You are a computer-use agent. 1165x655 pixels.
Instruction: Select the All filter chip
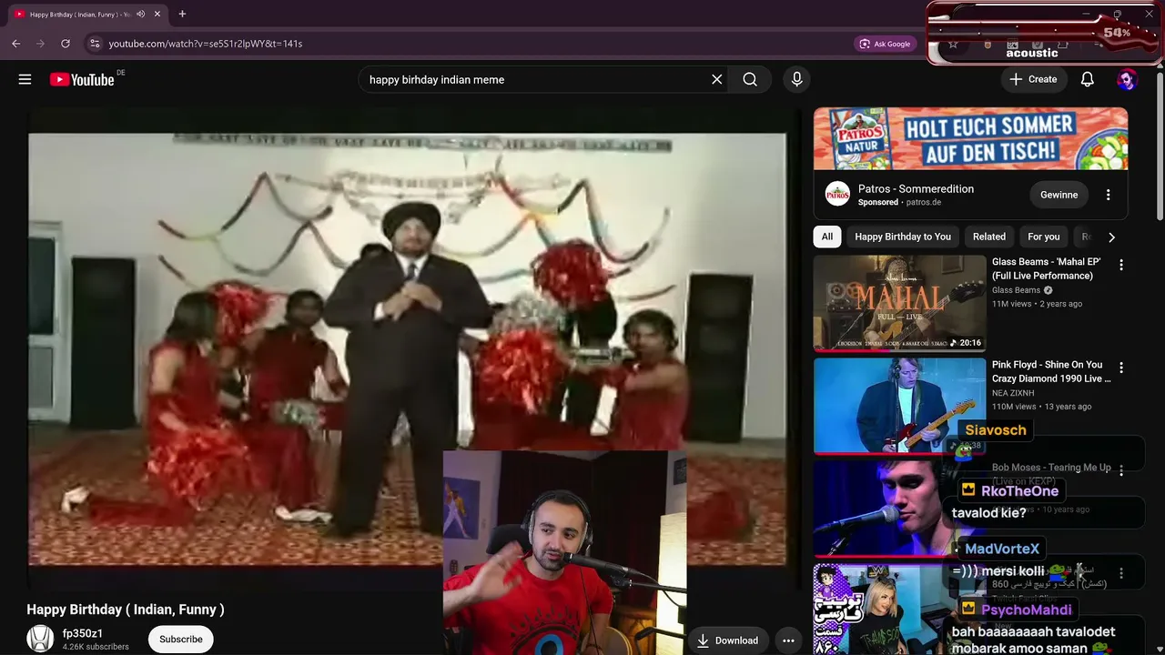(x=826, y=237)
